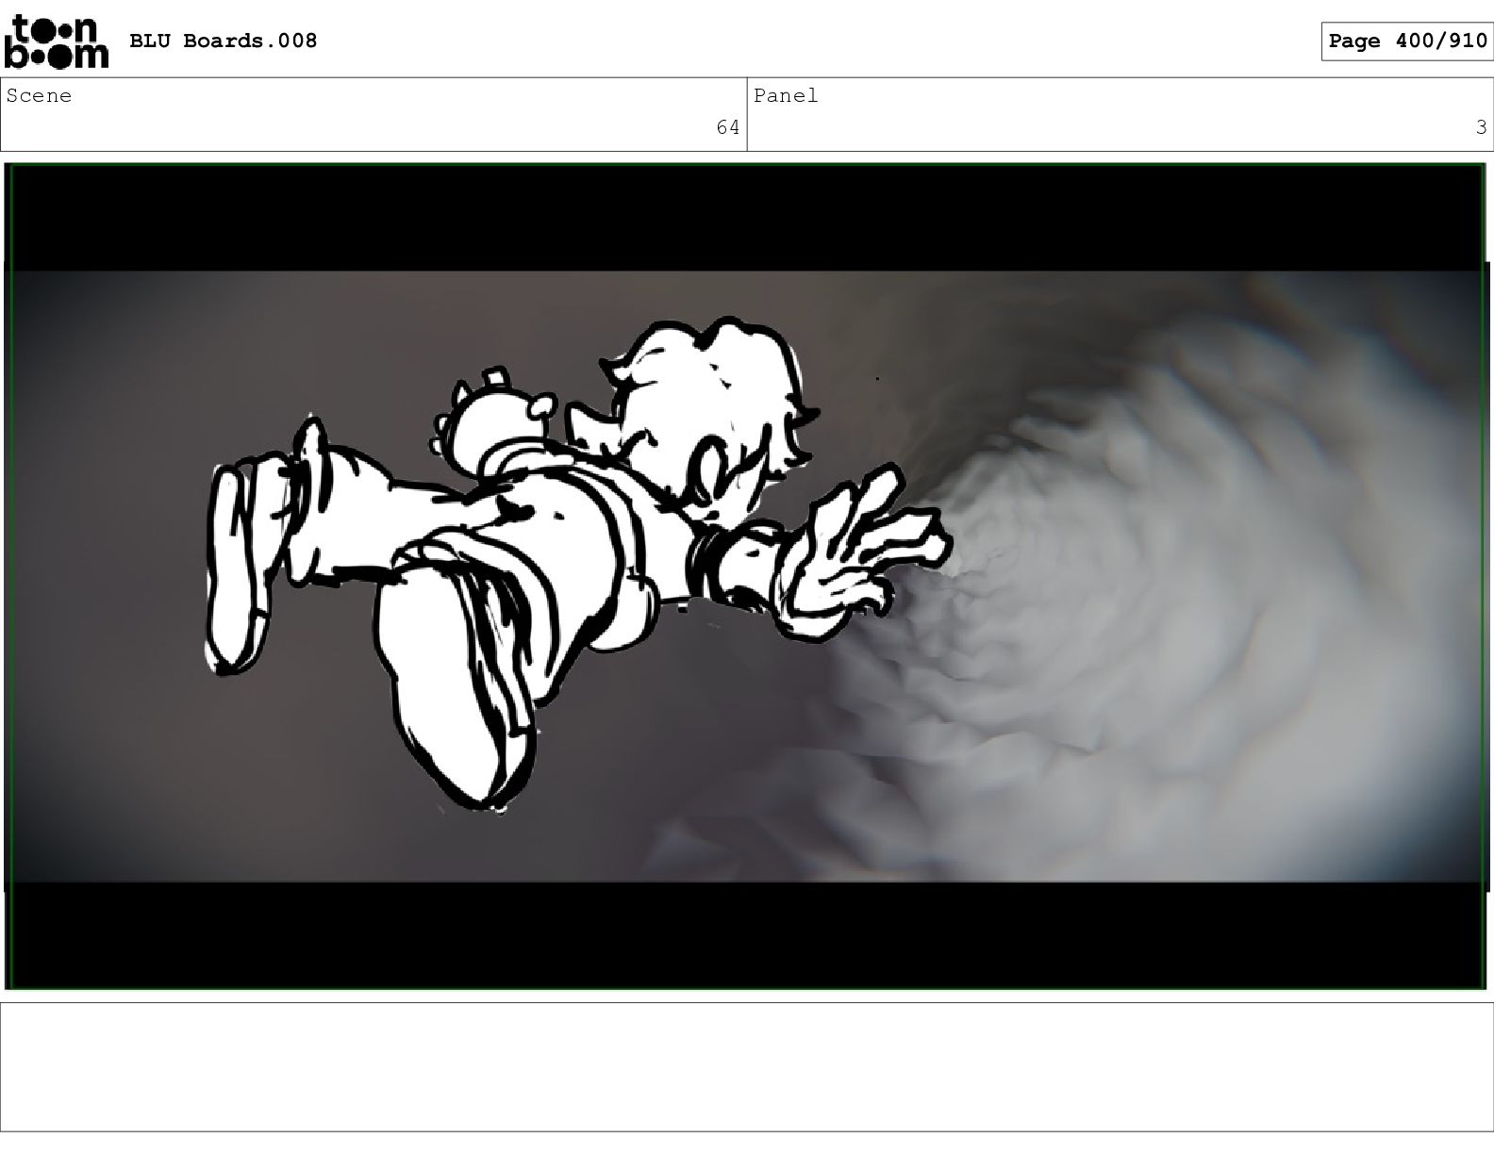Click the 'Scene' header label
1494x1154 pixels.
coord(39,95)
